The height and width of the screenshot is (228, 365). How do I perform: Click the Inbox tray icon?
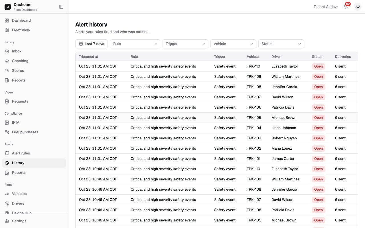point(7,51)
